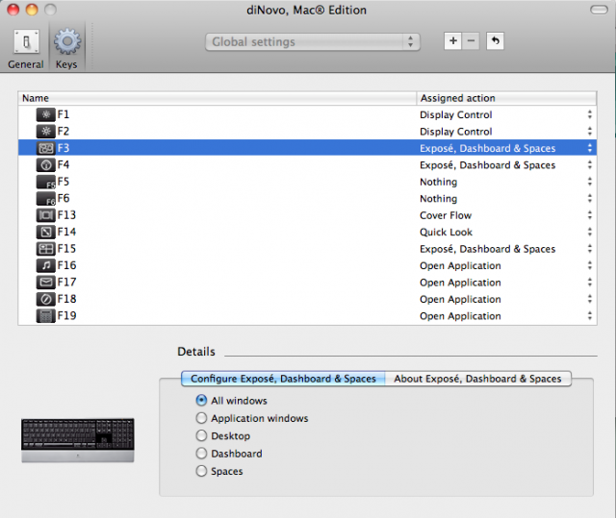Image resolution: width=616 pixels, height=518 pixels.
Task: Select F15 row's Exposé, Dashboard & Spaces text
Action: (488, 249)
